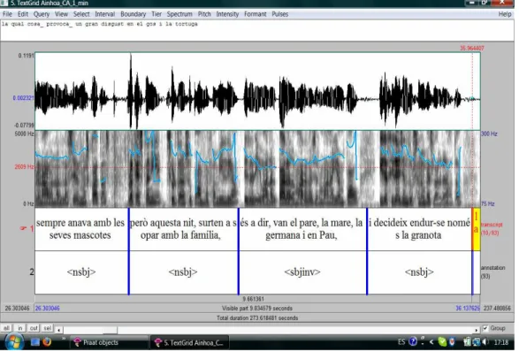The width and height of the screenshot is (519, 352).
Task: Click the network tray icon
Action: click(476, 341)
